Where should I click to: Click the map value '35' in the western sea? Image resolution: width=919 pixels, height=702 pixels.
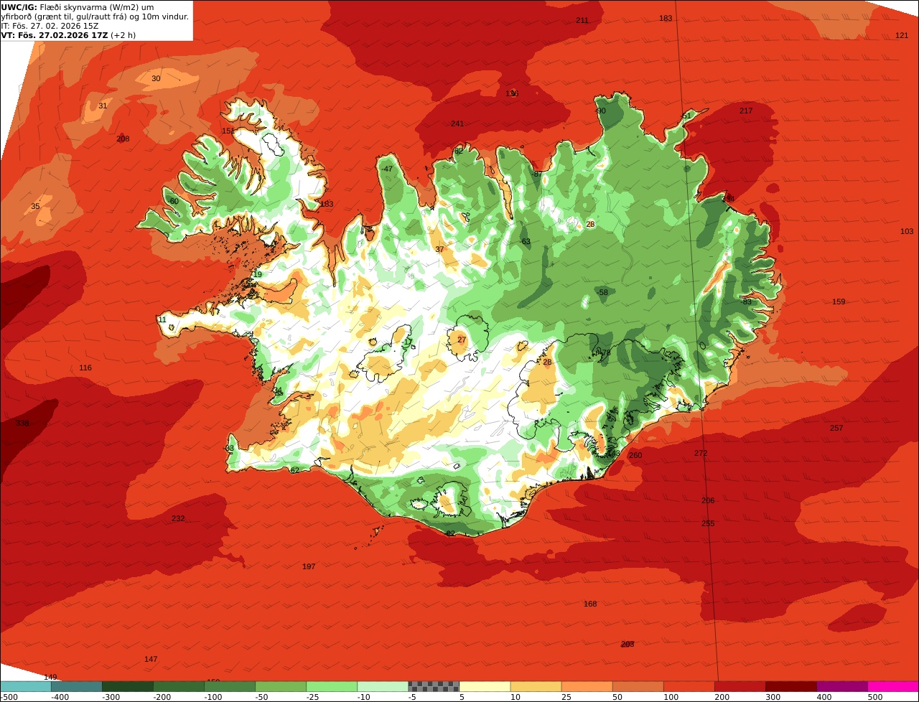(x=36, y=207)
